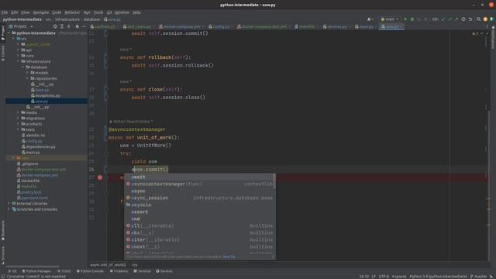Click the LF line separator widget
The height and width of the screenshot is (279, 496).
[374, 277]
